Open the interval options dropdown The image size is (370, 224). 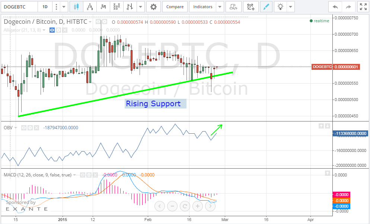[64, 7]
